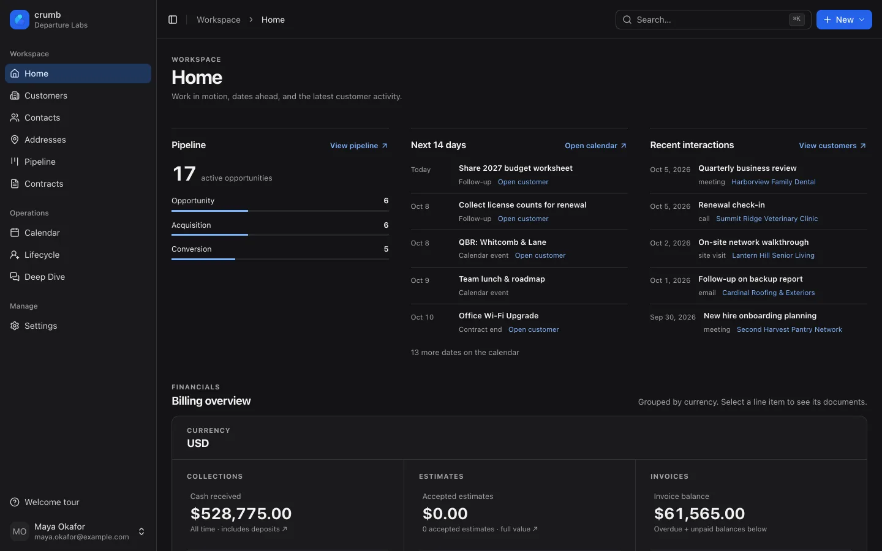Open customer for Share 2027 budget worksheet
The height and width of the screenshot is (551, 882).
pyautogui.click(x=523, y=182)
